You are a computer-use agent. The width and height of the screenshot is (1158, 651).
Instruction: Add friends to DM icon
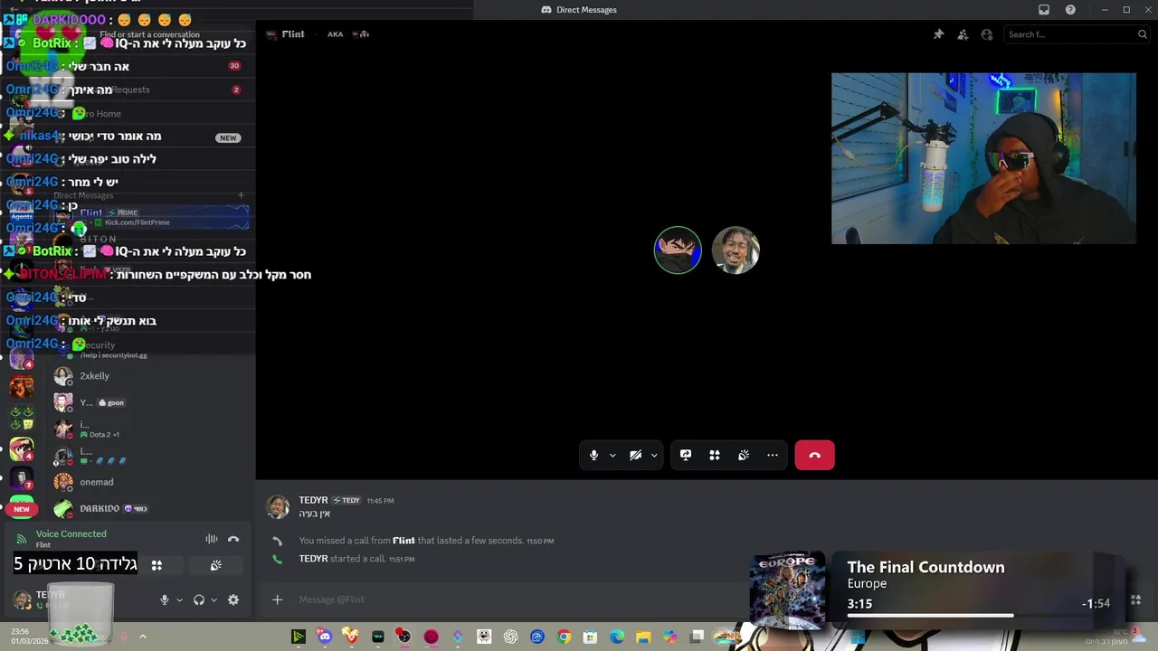[x=963, y=34]
